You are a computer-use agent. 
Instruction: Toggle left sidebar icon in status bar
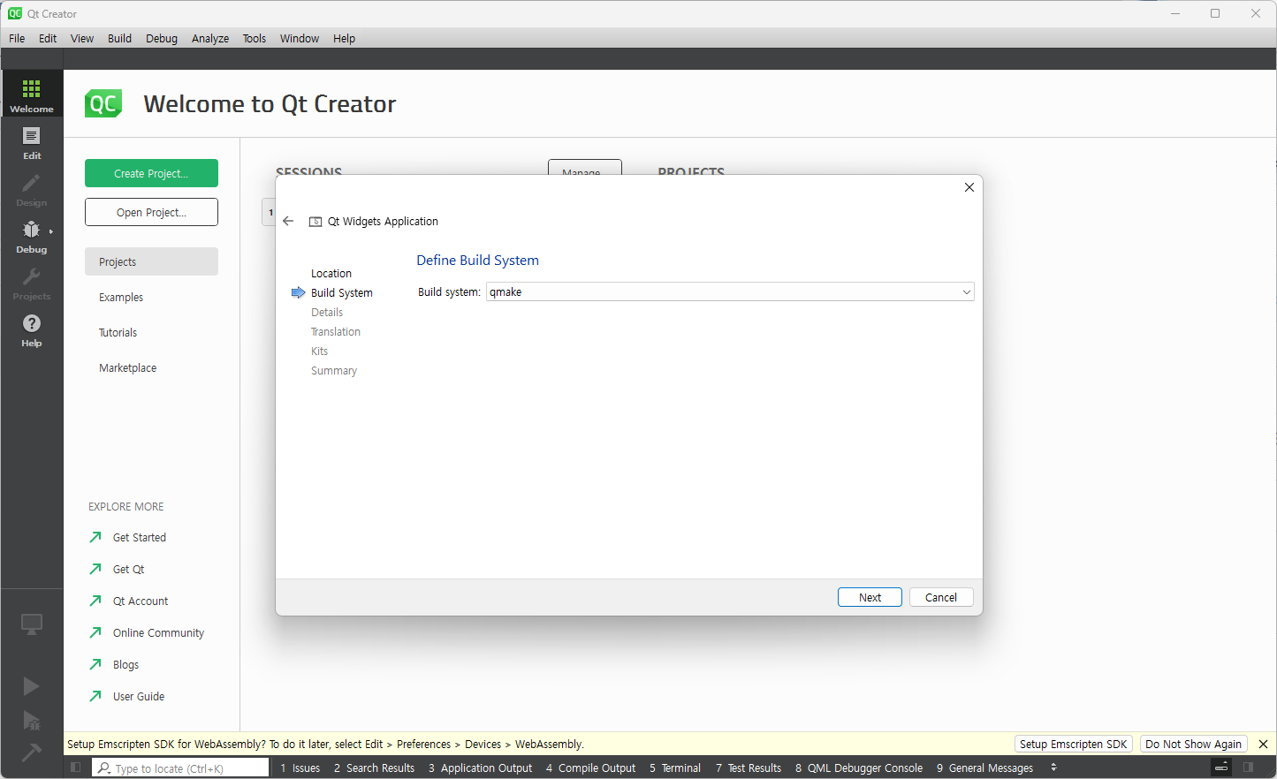(x=76, y=768)
